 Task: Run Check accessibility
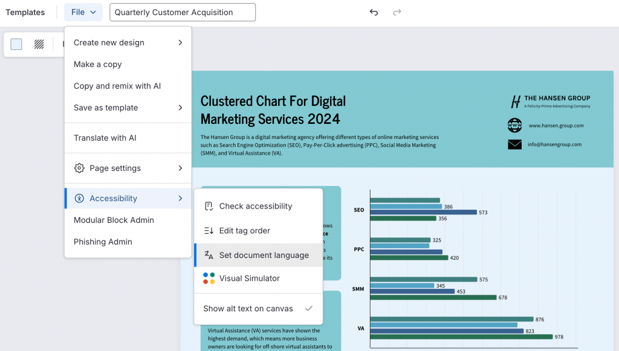259,206
